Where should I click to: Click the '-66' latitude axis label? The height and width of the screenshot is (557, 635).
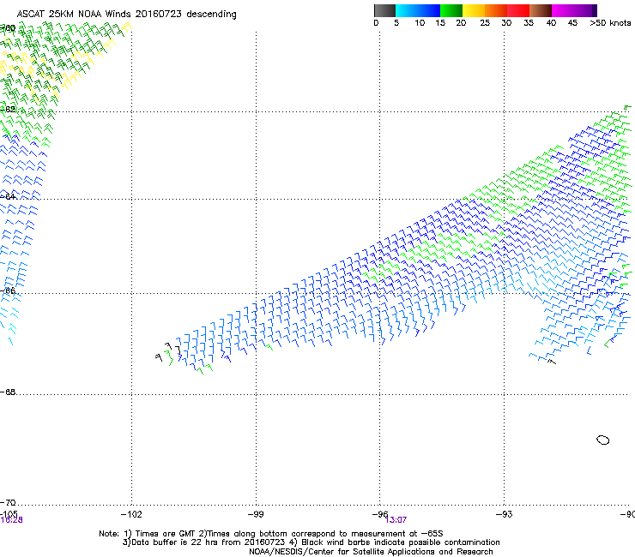(x=8, y=290)
